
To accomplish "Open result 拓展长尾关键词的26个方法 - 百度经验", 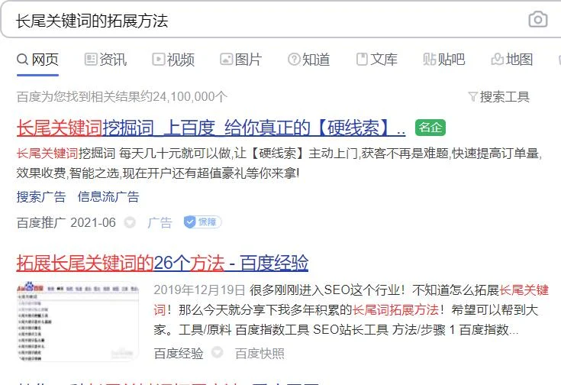I will [163, 264].
